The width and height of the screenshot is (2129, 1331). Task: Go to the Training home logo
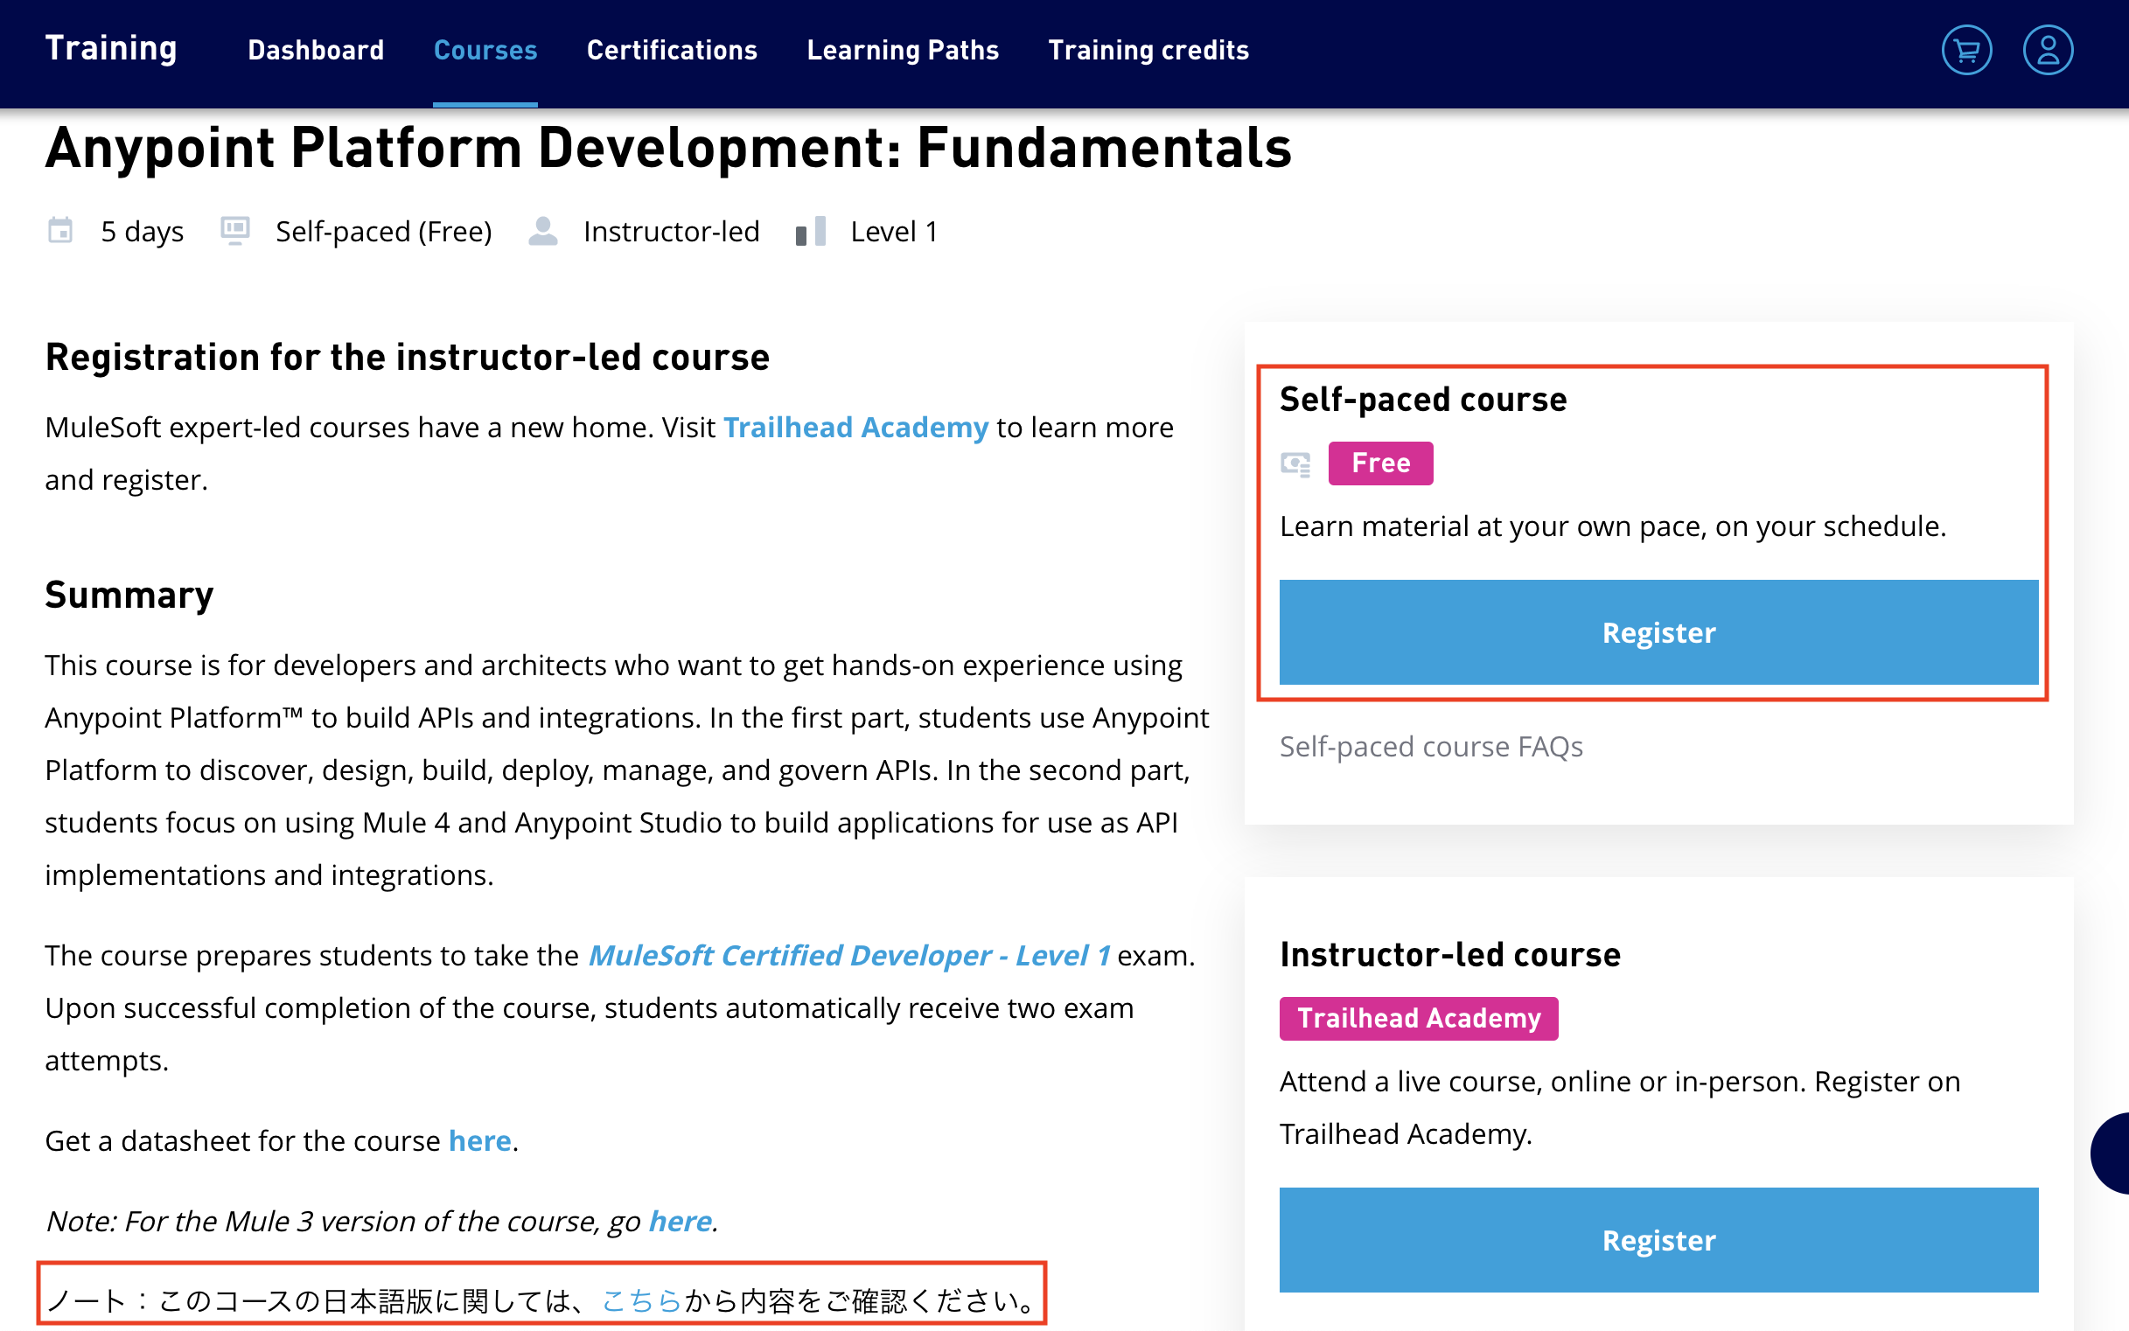111,48
